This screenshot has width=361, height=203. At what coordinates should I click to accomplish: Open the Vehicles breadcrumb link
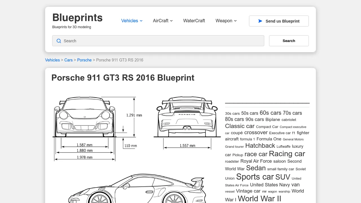tap(52, 60)
